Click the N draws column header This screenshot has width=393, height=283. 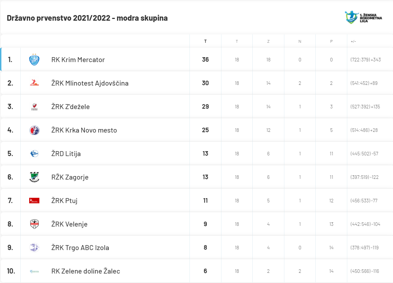(300, 41)
